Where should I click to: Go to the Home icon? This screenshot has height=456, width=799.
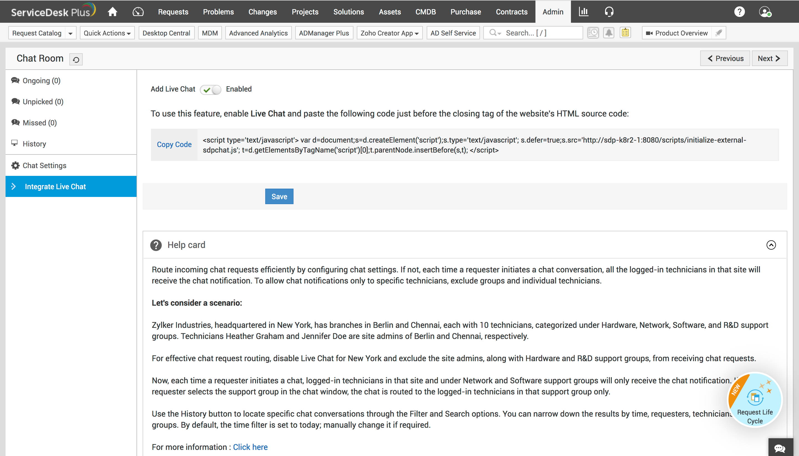pos(112,12)
